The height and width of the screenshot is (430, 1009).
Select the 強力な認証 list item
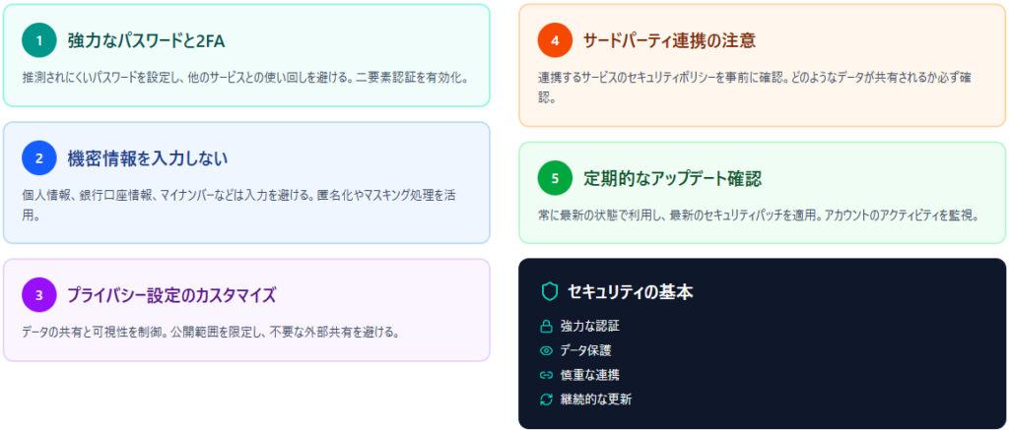[589, 326]
